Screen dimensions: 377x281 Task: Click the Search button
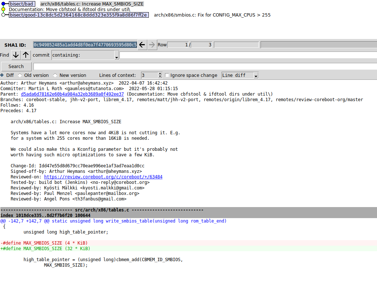[16, 67]
